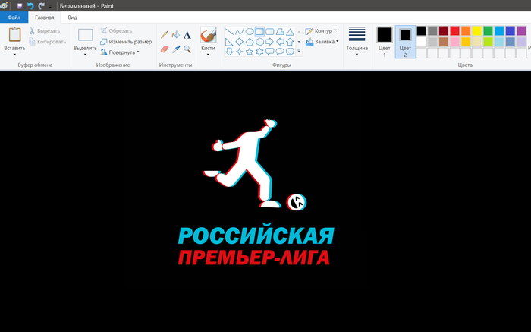Open Quick Access Toolbar customize arrow

pyautogui.click(x=51, y=6)
